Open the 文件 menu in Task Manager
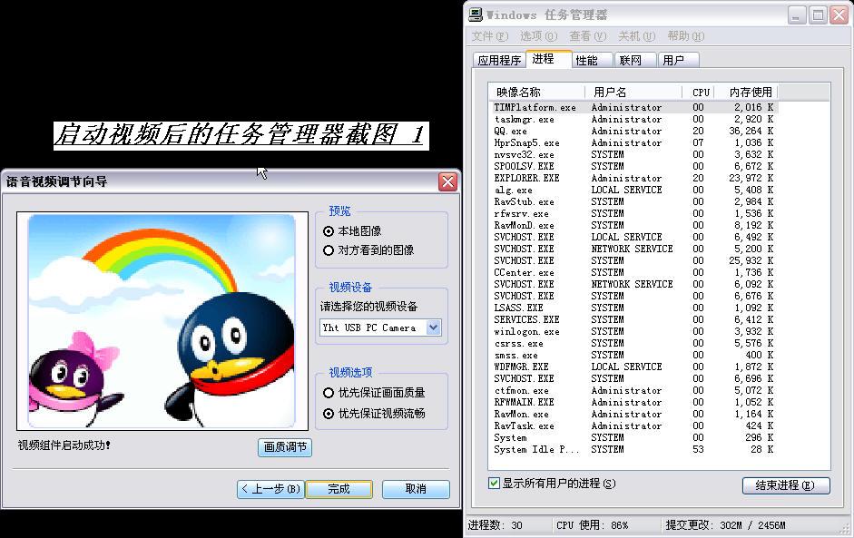Viewport: 854px width, 538px height. tap(490, 36)
